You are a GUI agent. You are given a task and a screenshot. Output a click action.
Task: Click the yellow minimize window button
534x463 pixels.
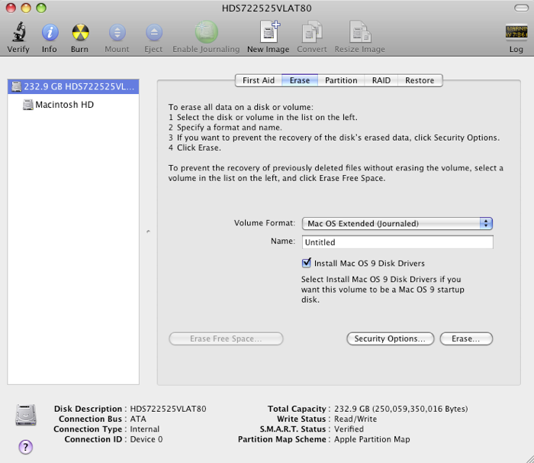click(x=26, y=8)
